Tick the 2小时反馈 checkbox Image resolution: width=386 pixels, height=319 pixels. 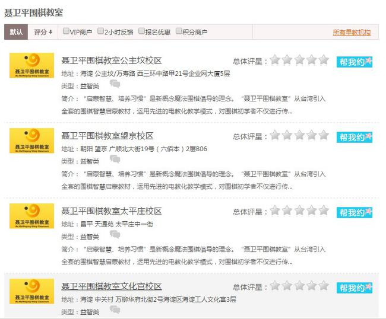point(101,31)
